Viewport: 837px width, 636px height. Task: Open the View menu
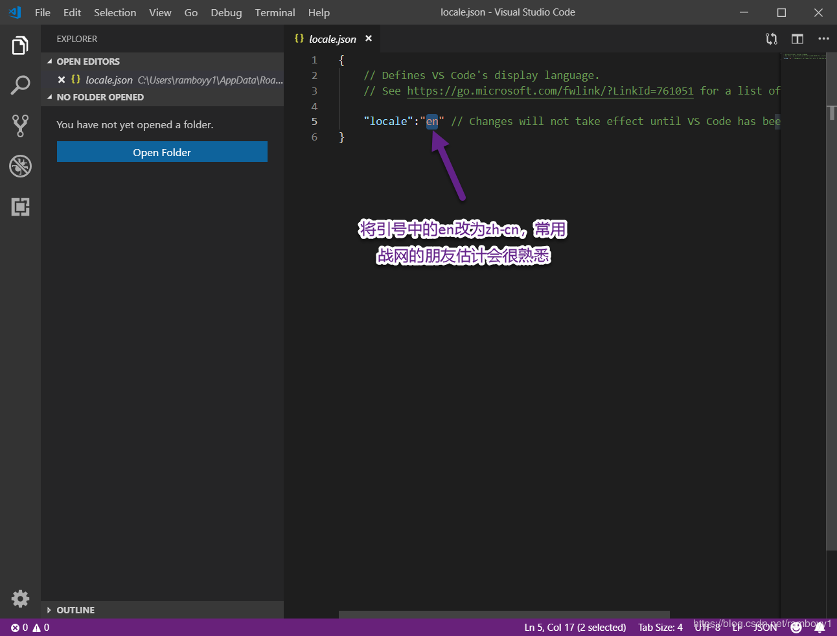[x=160, y=12]
